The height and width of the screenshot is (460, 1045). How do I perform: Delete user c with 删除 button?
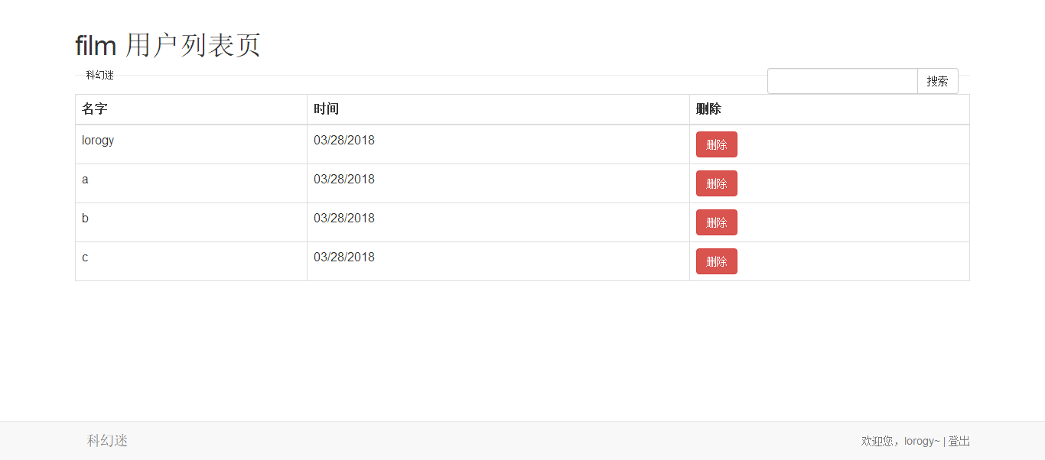pos(717,261)
